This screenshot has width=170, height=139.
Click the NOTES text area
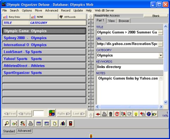[127, 90]
